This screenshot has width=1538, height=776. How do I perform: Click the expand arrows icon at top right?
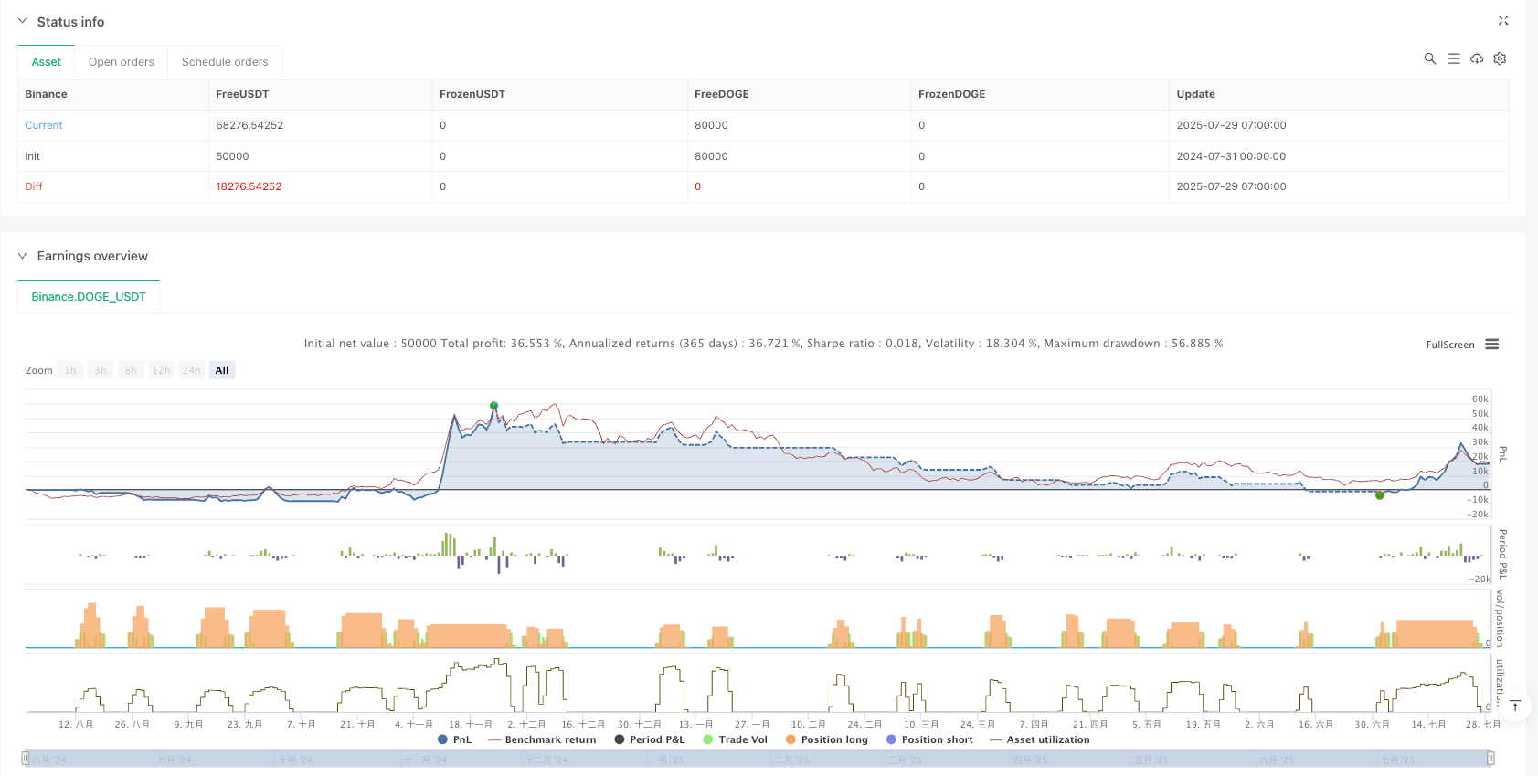coord(1503,21)
